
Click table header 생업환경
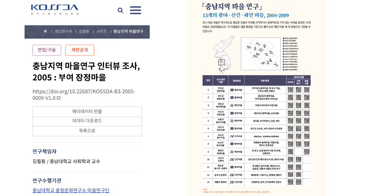pyautogui.click(x=236, y=81)
